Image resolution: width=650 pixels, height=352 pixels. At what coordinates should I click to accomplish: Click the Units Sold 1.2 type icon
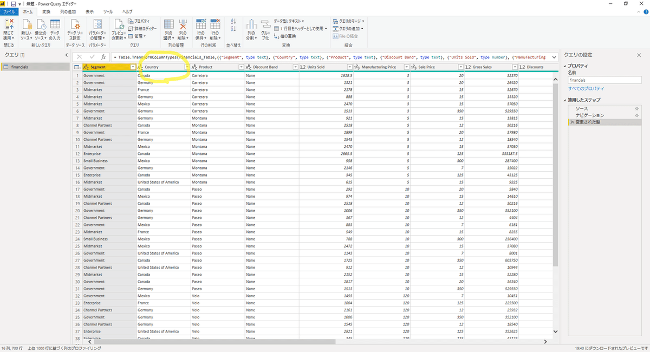(x=303, y=67)
